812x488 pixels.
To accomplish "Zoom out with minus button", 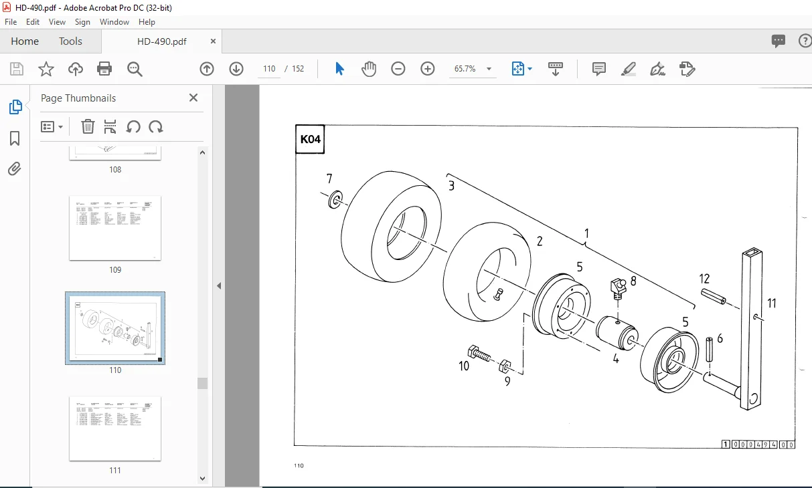I will (398, 69).
